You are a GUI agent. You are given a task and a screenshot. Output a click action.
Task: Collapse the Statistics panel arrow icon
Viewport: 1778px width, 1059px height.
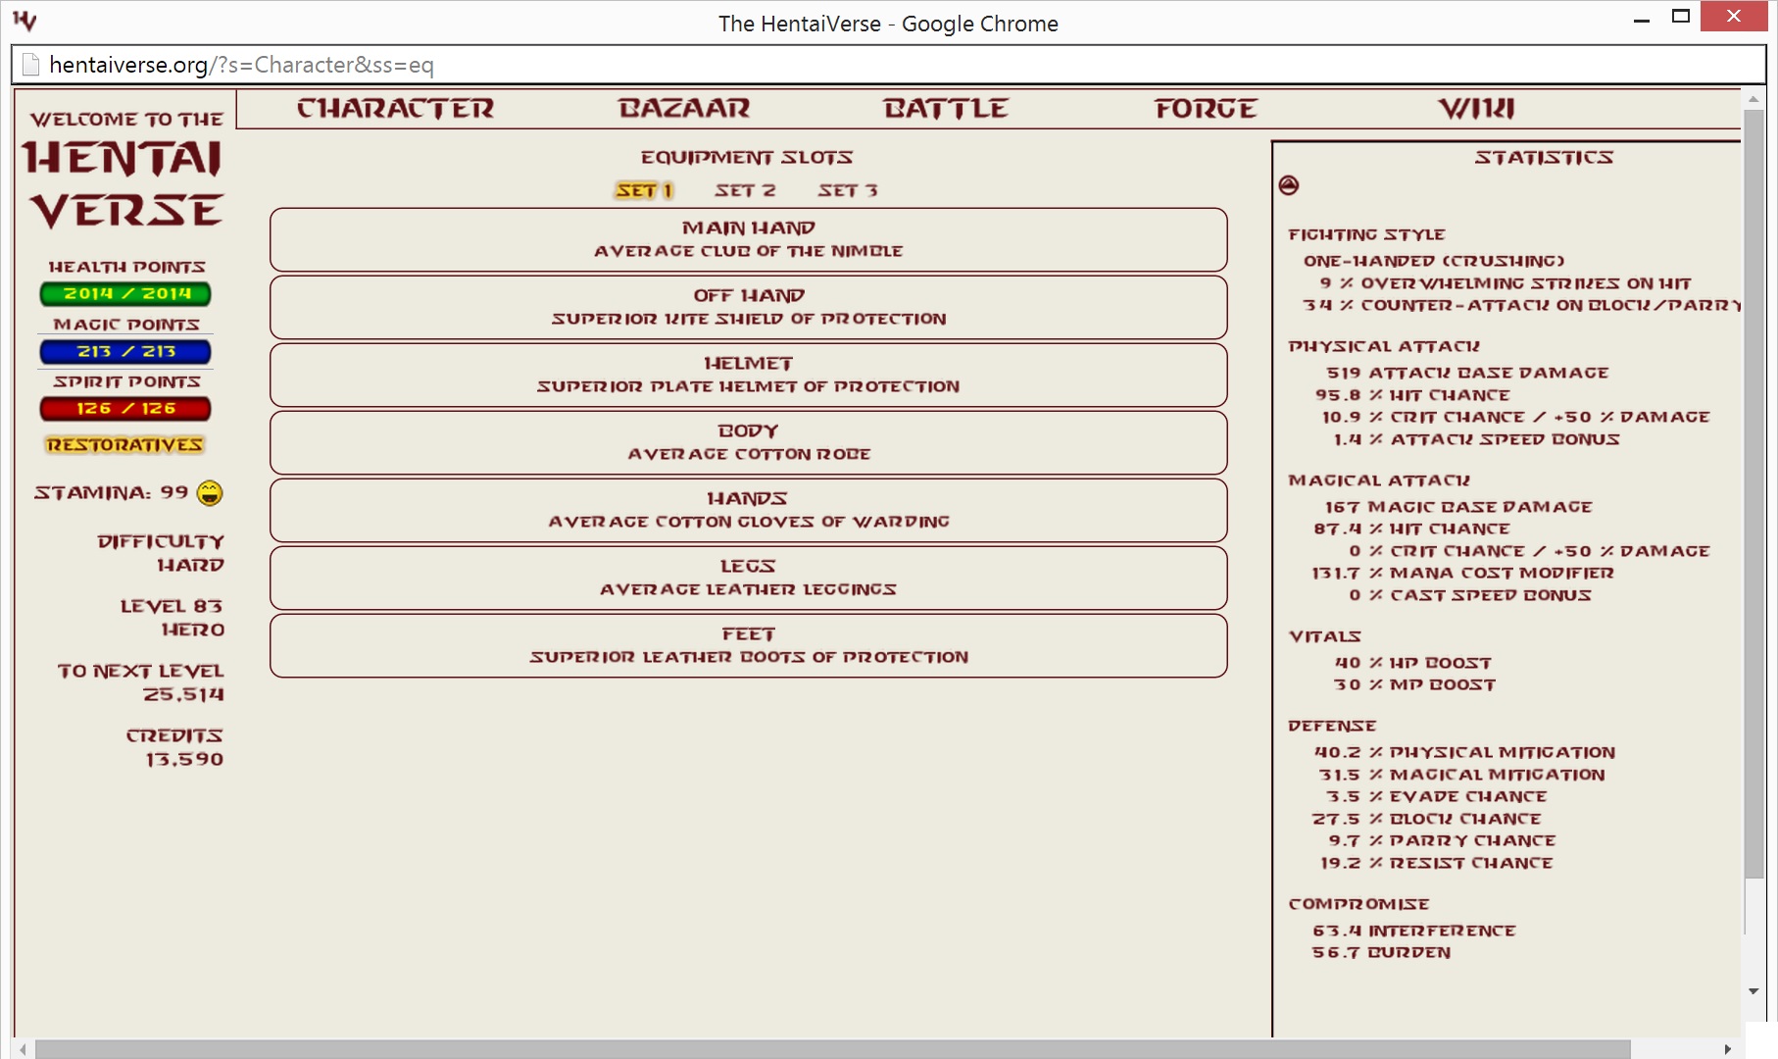(1289, 185)
